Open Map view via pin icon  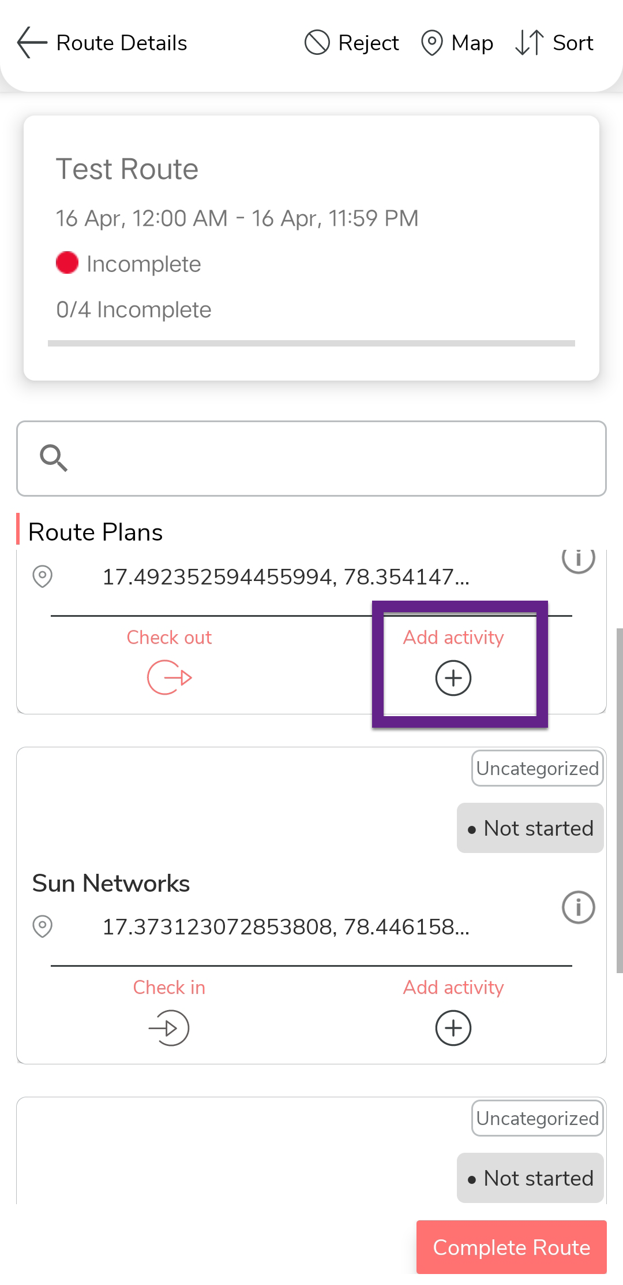tap(431, 43)
